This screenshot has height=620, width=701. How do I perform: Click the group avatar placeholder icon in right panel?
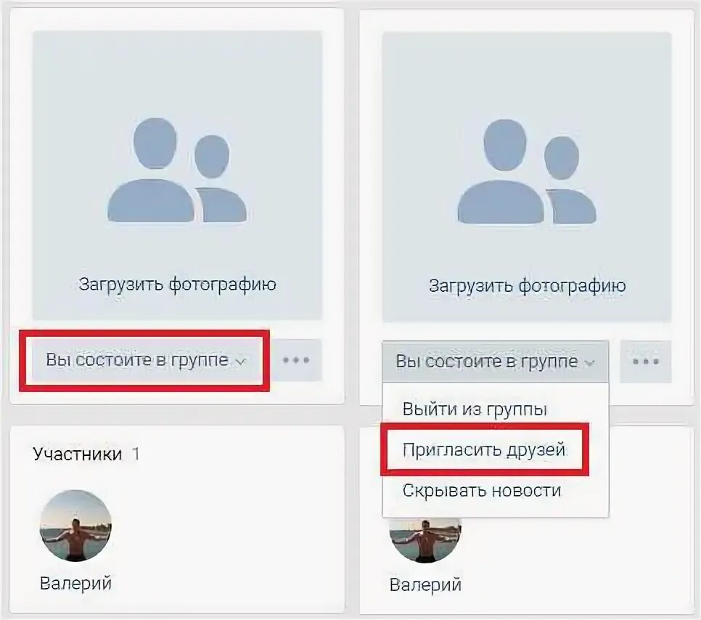[527, 171]
